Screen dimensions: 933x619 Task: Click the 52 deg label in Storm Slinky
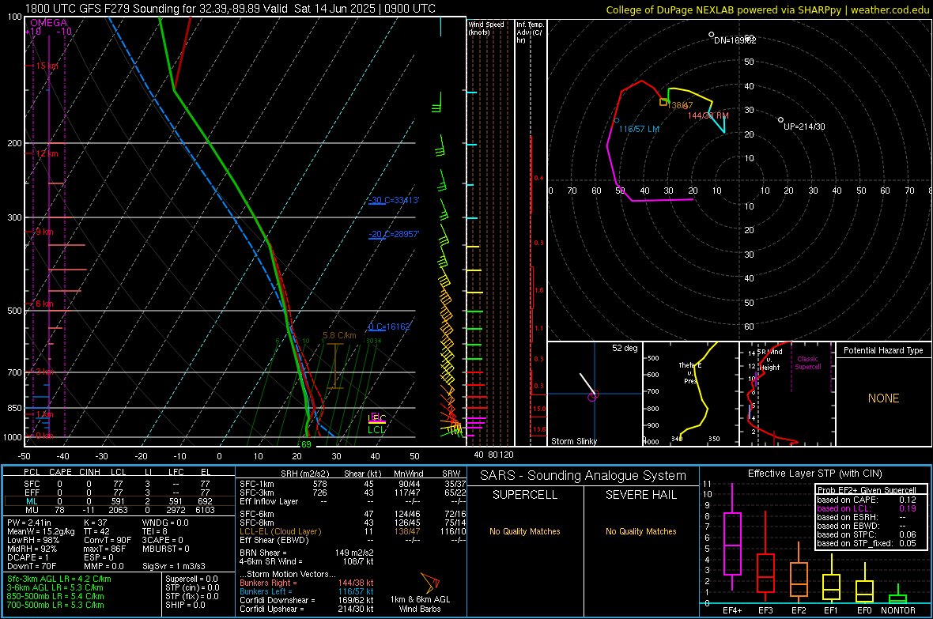pos(625,348)
